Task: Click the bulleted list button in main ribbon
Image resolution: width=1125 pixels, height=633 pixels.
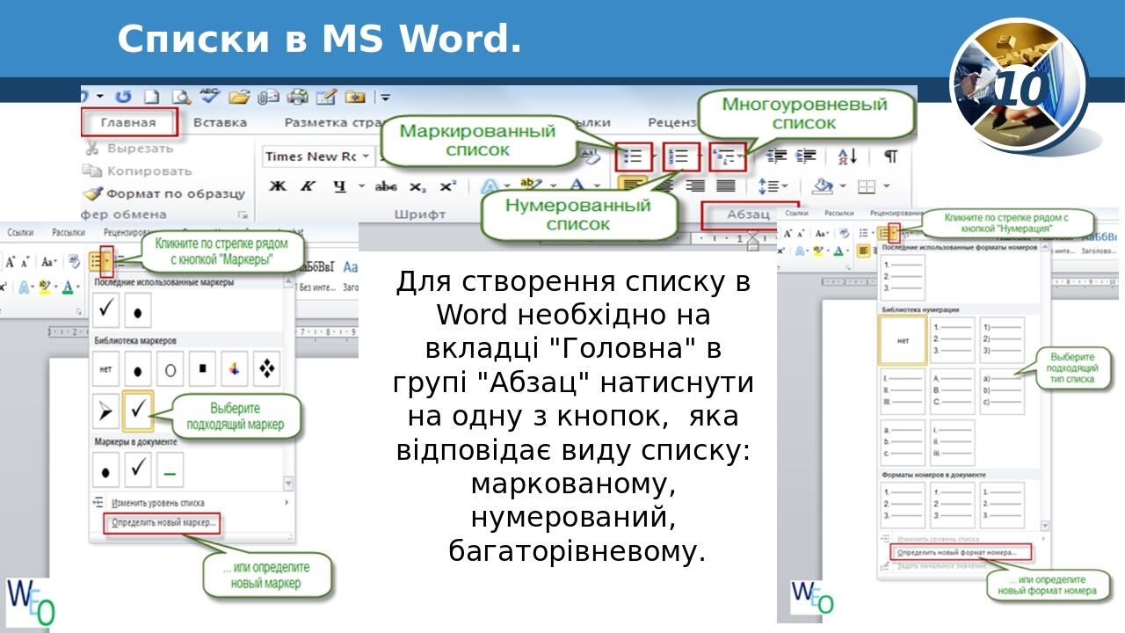Action: coord(634,156)
